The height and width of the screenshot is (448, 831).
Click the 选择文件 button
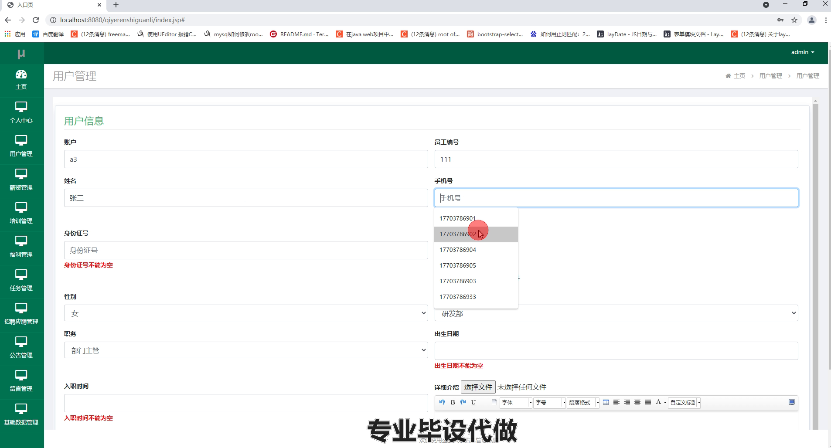point(478,387)
